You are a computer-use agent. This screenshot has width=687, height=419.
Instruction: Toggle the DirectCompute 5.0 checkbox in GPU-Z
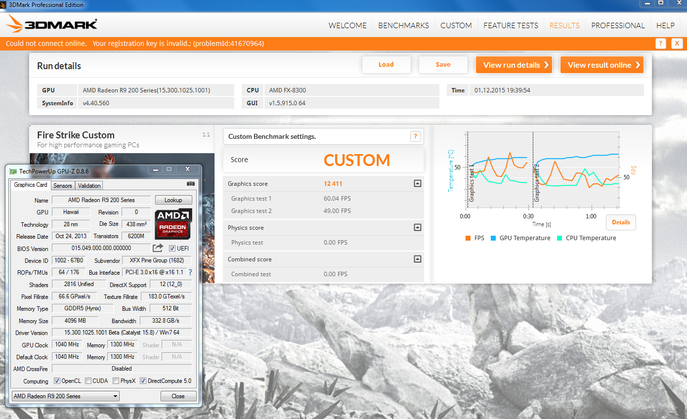pyautogui.click(x=143, y=381)
